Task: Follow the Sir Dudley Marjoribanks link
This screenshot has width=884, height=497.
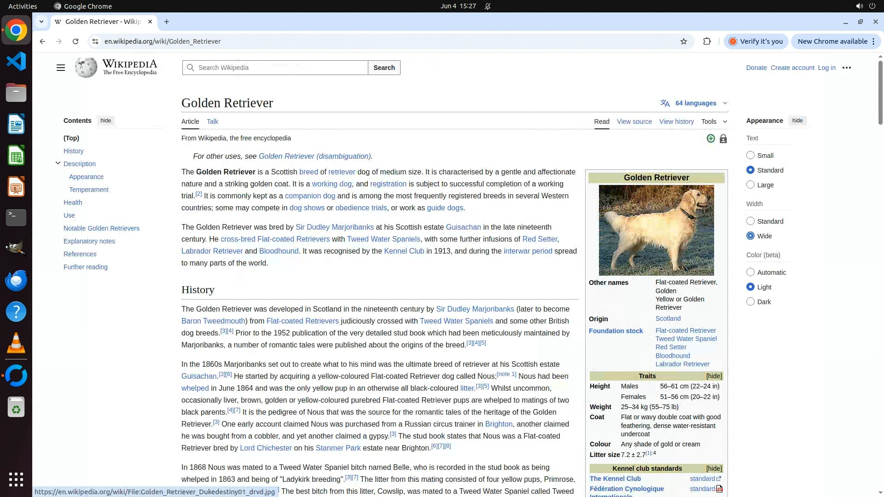Action: click(334, 227)
